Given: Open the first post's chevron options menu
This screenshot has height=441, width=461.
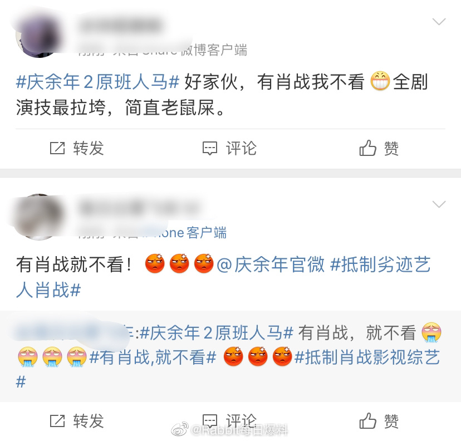Looking at the screenshot, I should pos(439,22).
